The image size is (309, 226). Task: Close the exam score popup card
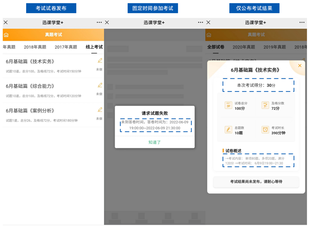point(300,66)
